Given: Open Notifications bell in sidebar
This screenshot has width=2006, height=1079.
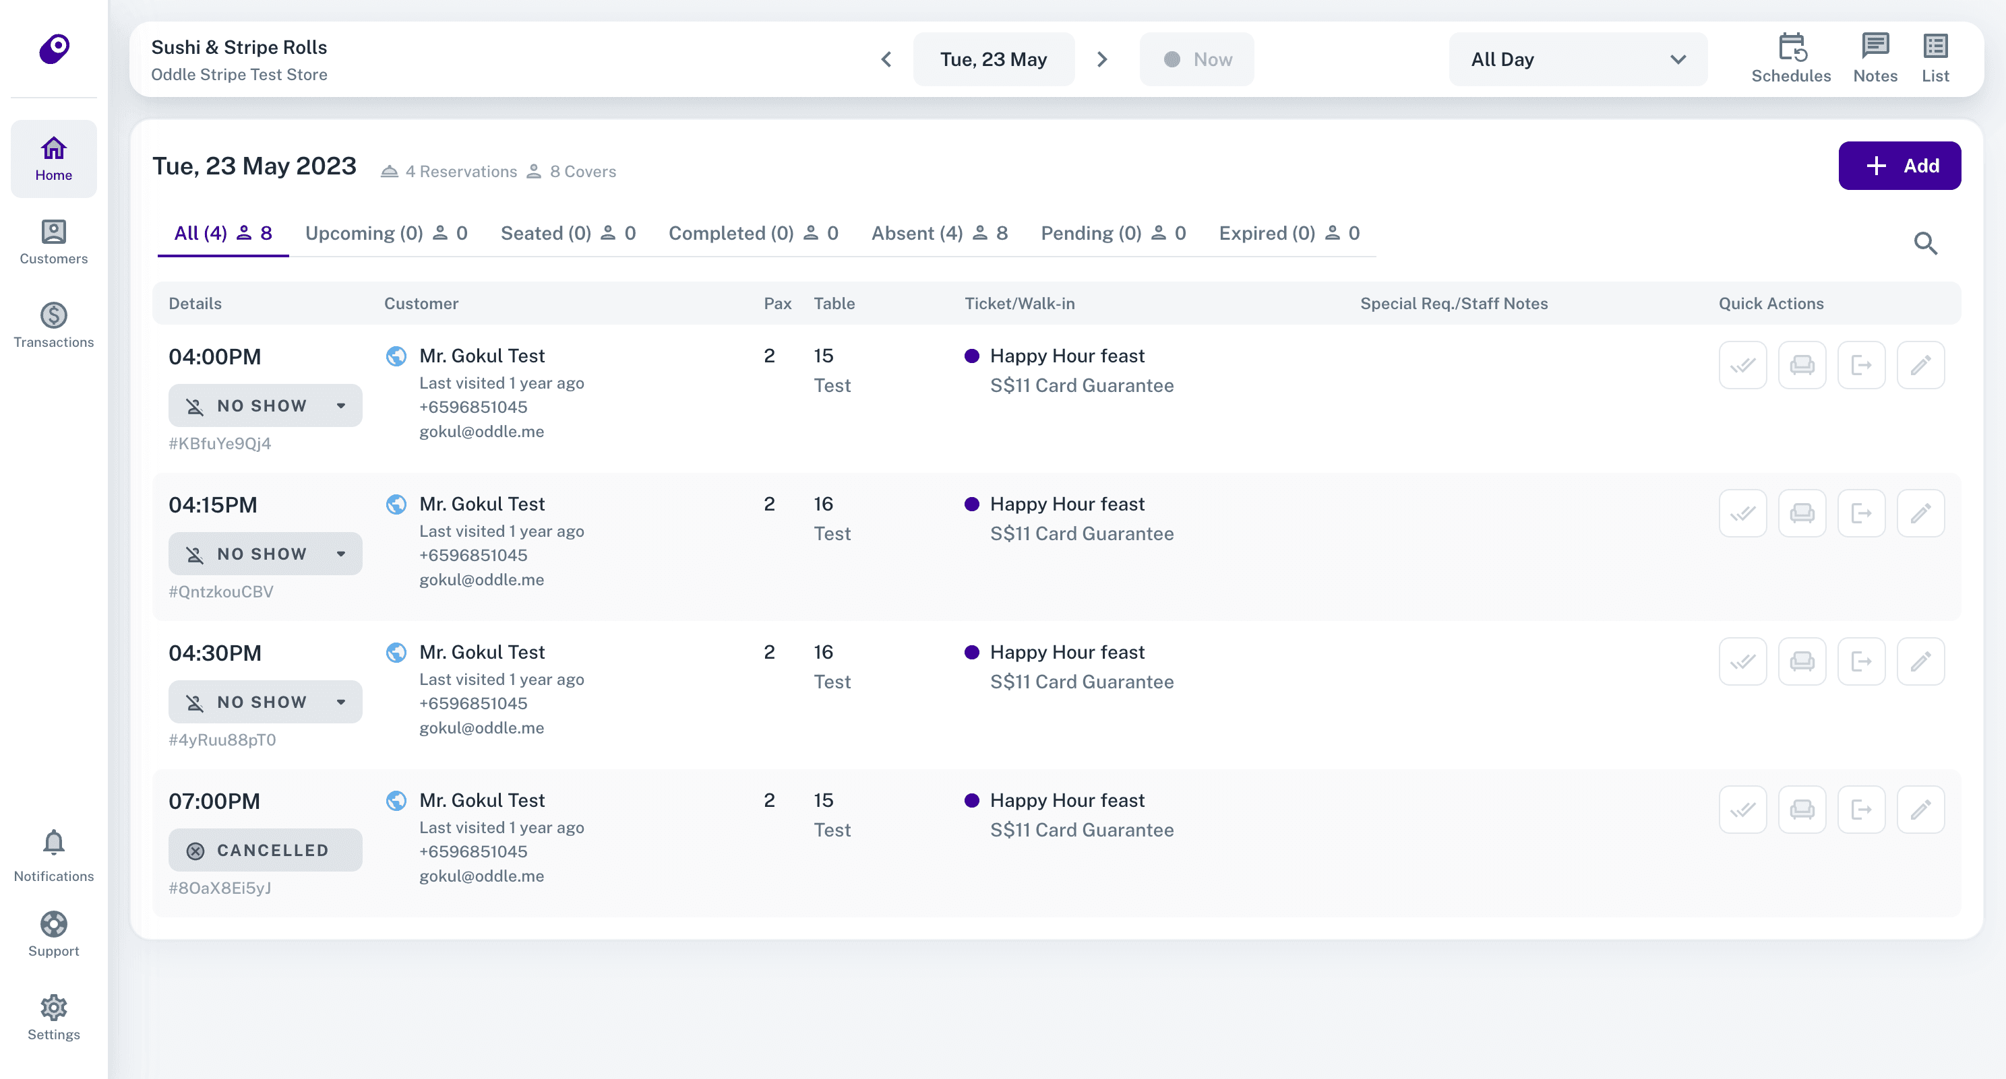Looking at the screenshot, I should [x=54, y=856].
